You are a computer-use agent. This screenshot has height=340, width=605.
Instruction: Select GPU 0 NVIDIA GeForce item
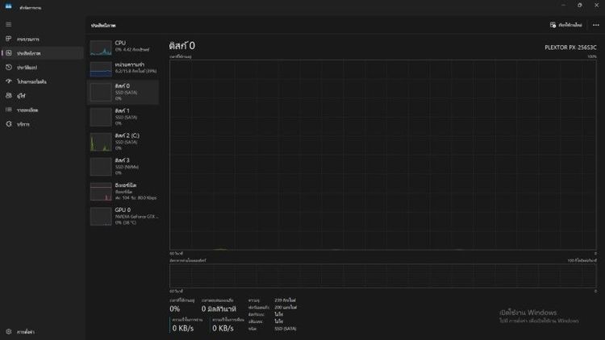pos(124,215)
